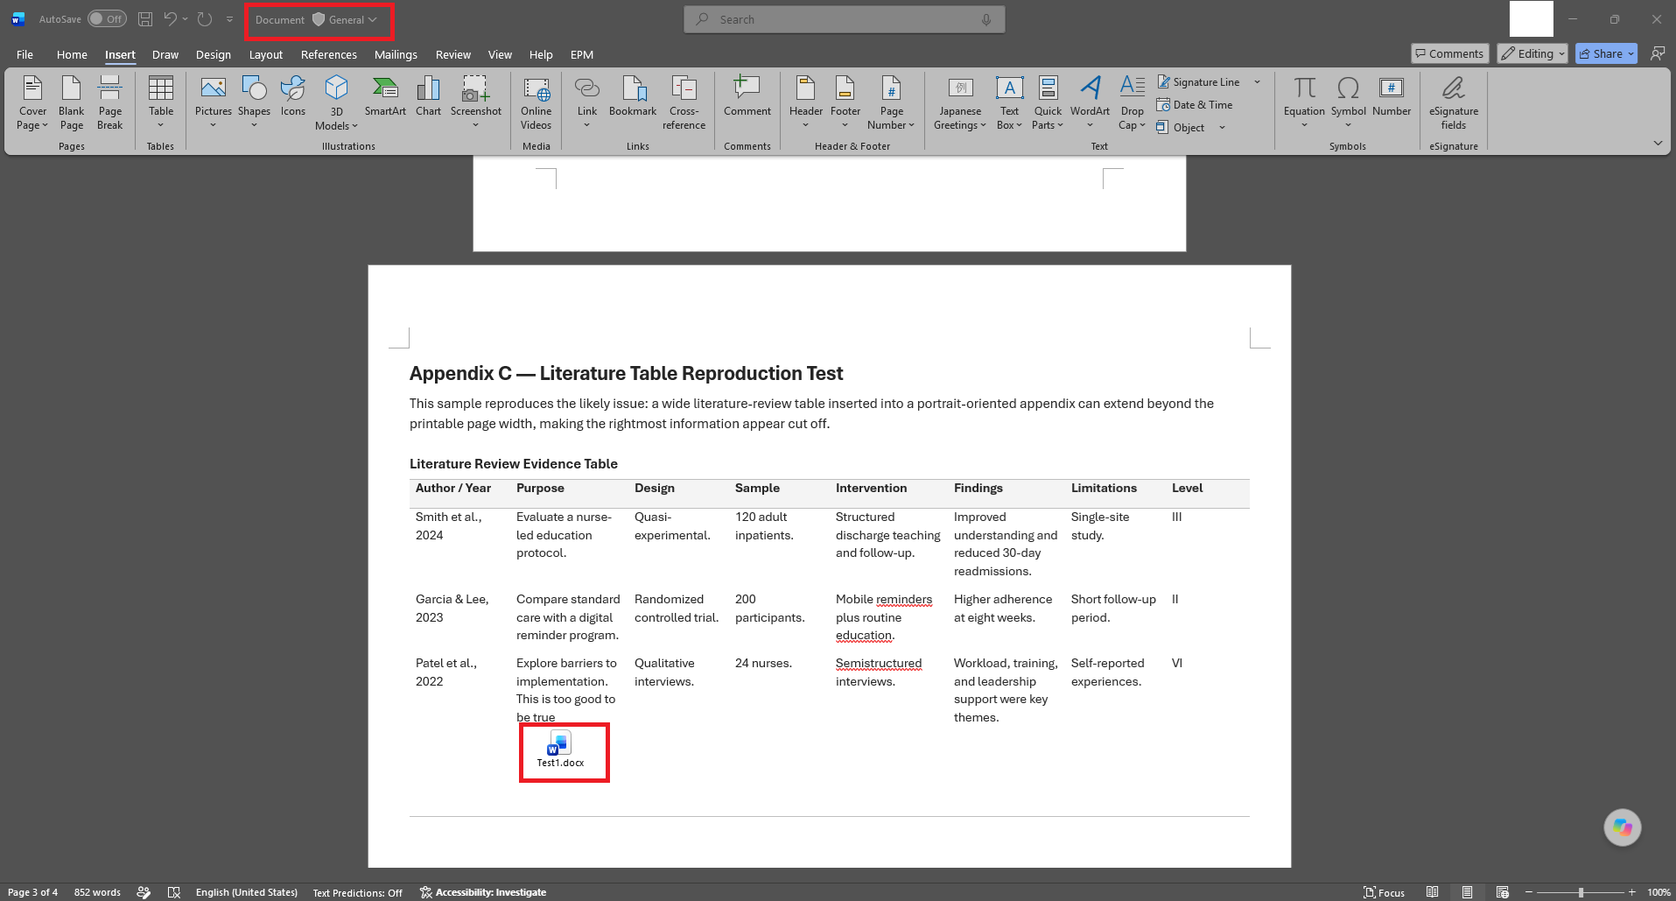Insert WordArt text
This screenshot has height=901, width=1676.
pyautogui.click(x=1090, y=102)
